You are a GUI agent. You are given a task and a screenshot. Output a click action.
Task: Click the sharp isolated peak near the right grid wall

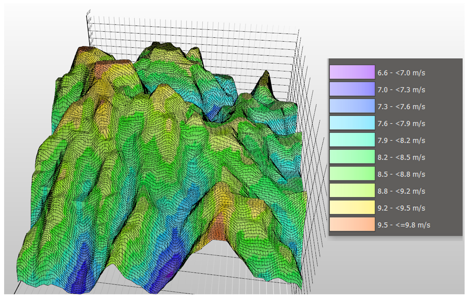[266, 74]
